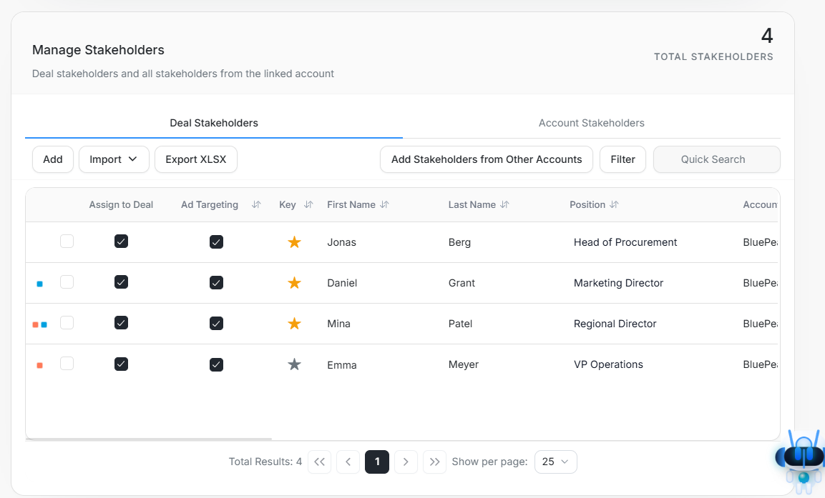Screen dimensions: 825x498
Task: Click Head of Procurement position cell
Action: coord(625,242)
